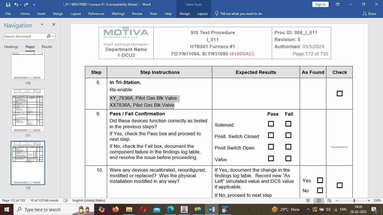Check the No box in step 10
The height and width of the screenshot is (215, 383).
tap(320, 190)
